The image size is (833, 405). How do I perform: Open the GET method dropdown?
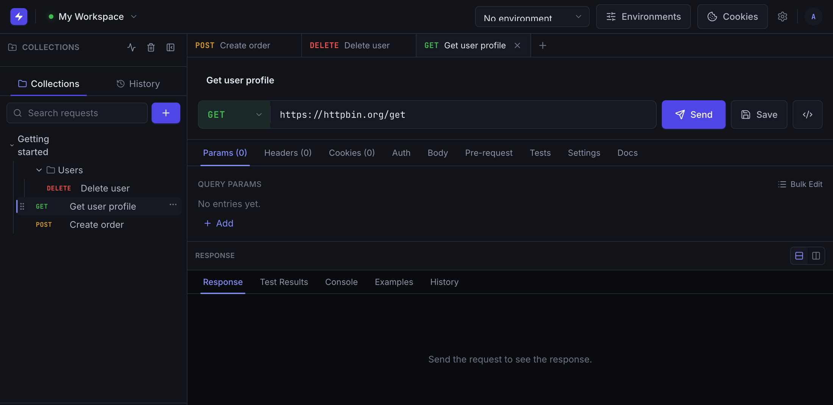point(234,114)
